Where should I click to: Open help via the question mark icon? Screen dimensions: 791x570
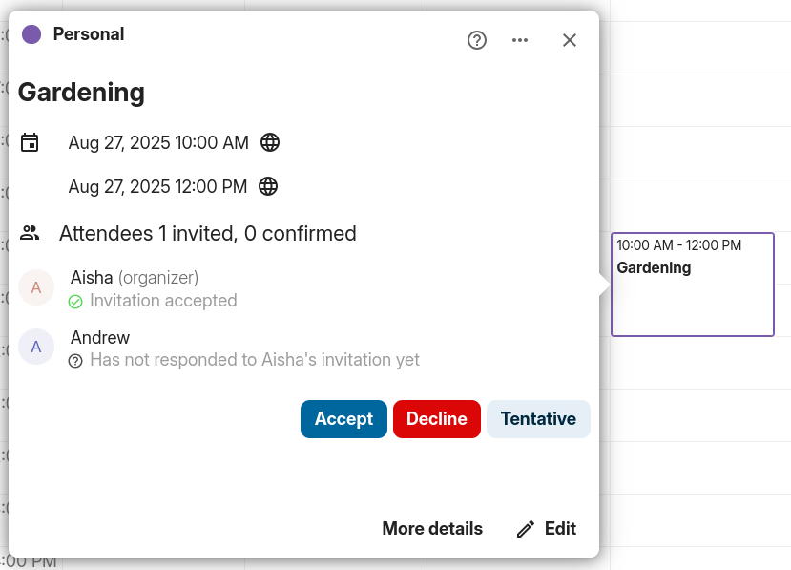[476, 40]
